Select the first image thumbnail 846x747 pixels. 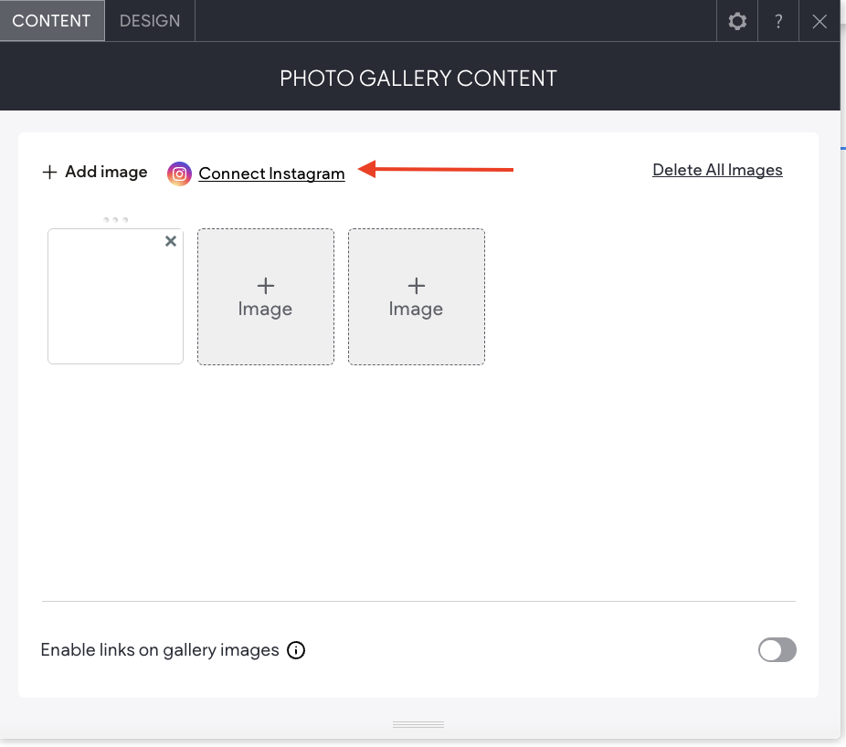115,296
